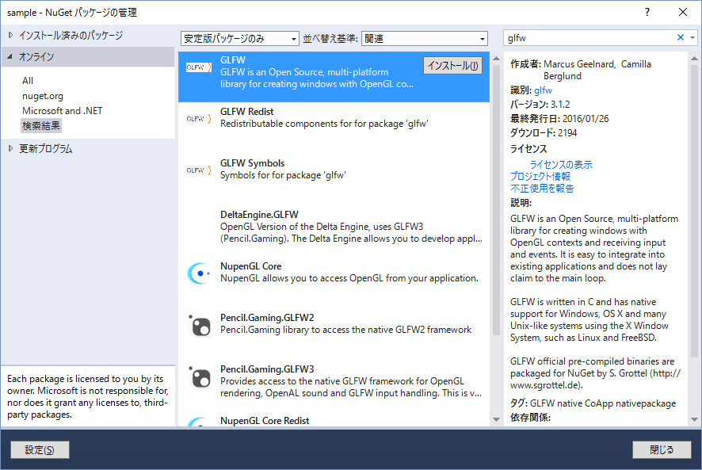This screenshot has height=470, width=702.
Task: Open the 並べ替え基準 関連 dropdown
Action: click(x=425, y=39)
